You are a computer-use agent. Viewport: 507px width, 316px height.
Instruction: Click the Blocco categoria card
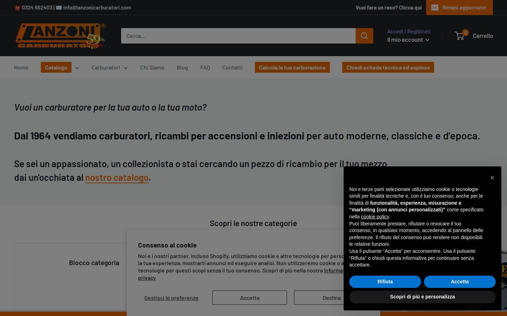click(x=70, y=277)
